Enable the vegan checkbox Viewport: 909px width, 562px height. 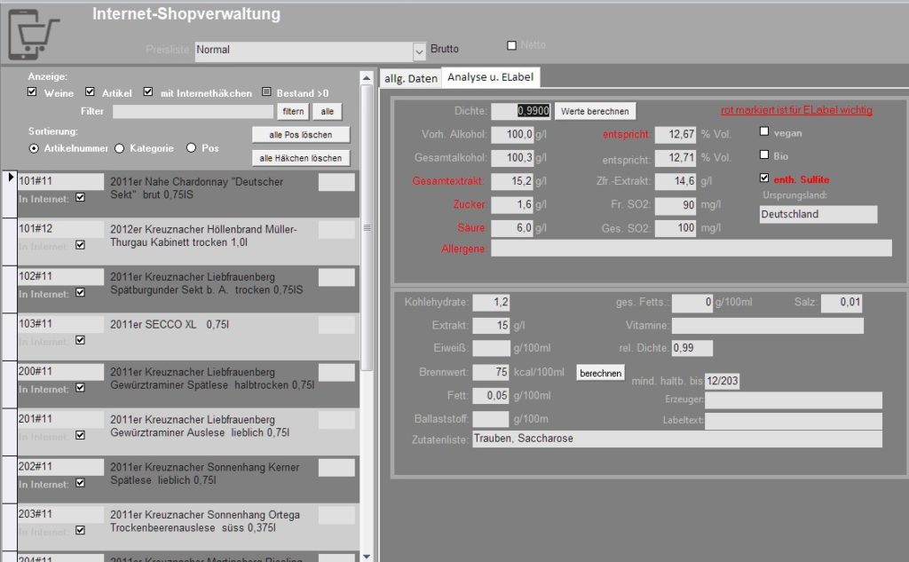click(764, 132)
